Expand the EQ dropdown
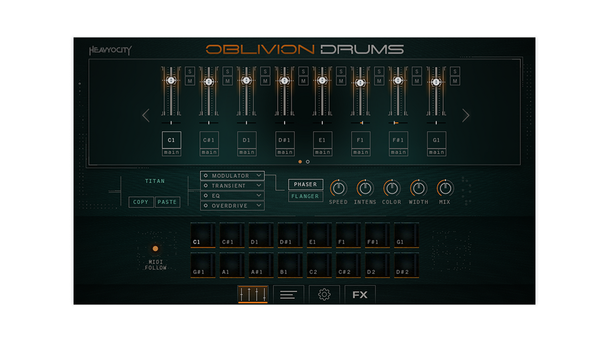The width and height of the screenshot is (609, 342). 259,196
